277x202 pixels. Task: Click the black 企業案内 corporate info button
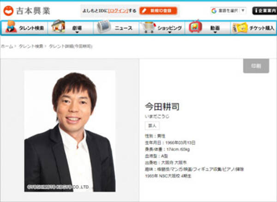tap(265, 11)
